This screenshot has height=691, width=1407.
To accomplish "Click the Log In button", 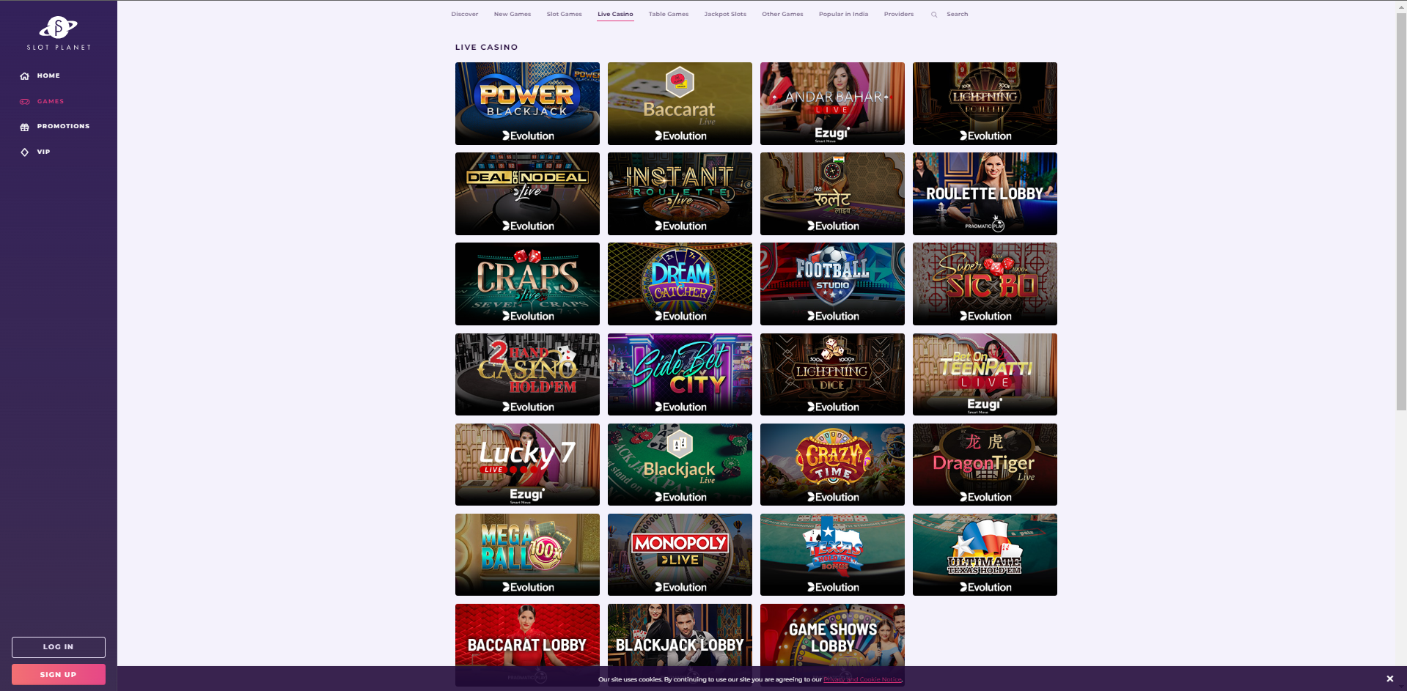I will click(x=59, y=647).
